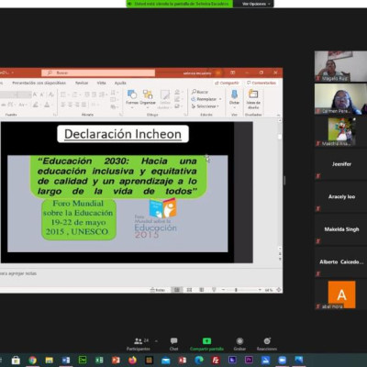Open the Zoom Chat panel

[x=173, y=344]
